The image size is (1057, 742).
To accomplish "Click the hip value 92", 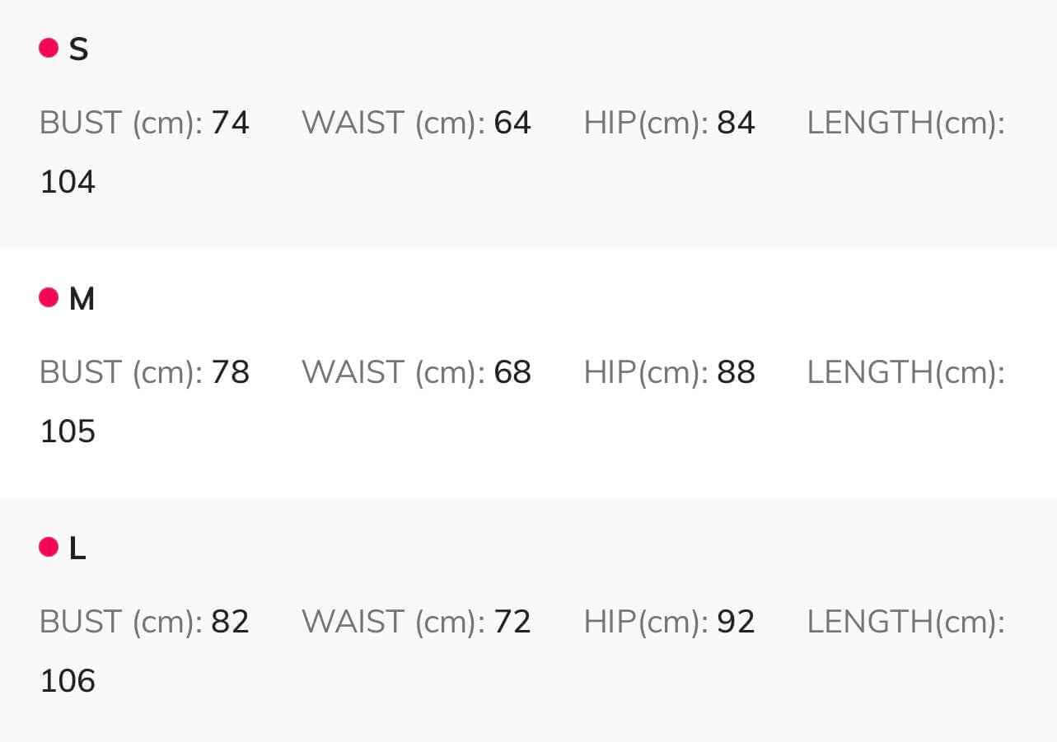I will point(736,623).
